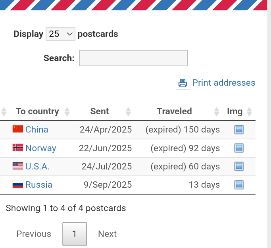Open the image icon for the China postcard
271x248 pixels.
pyautogui.click(x=239, y=130)
